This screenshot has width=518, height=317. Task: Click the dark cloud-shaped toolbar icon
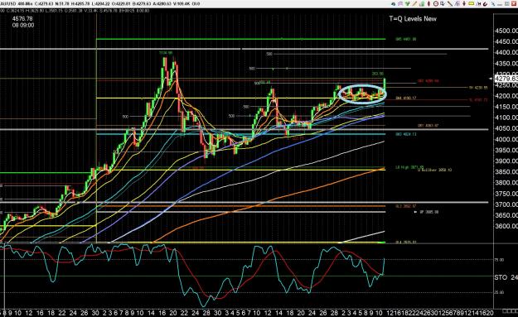click(x=393, y=4)
